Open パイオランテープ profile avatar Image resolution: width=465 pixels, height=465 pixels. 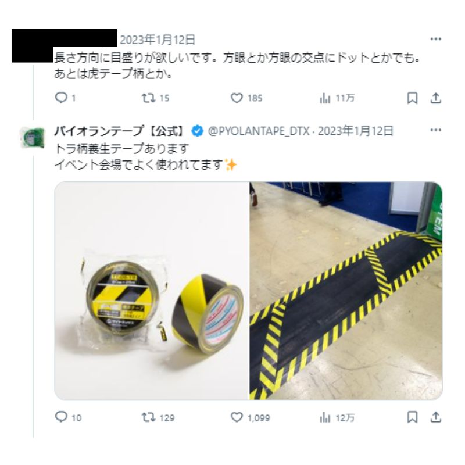coord(33,138)
